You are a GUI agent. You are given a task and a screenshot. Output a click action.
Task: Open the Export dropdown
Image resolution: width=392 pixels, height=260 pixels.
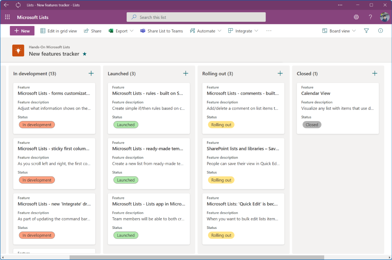pyautogui.click(x=121, y=31)
